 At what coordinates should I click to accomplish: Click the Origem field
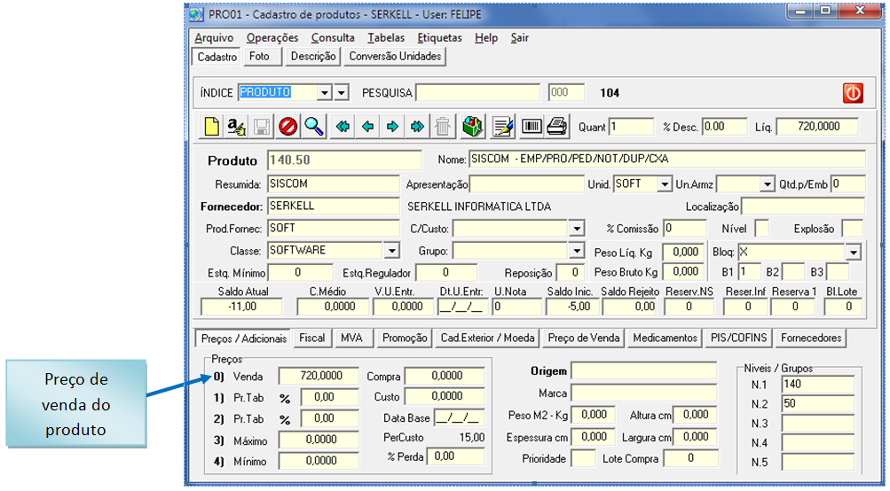pyautogui.click(x=643, y=370)
